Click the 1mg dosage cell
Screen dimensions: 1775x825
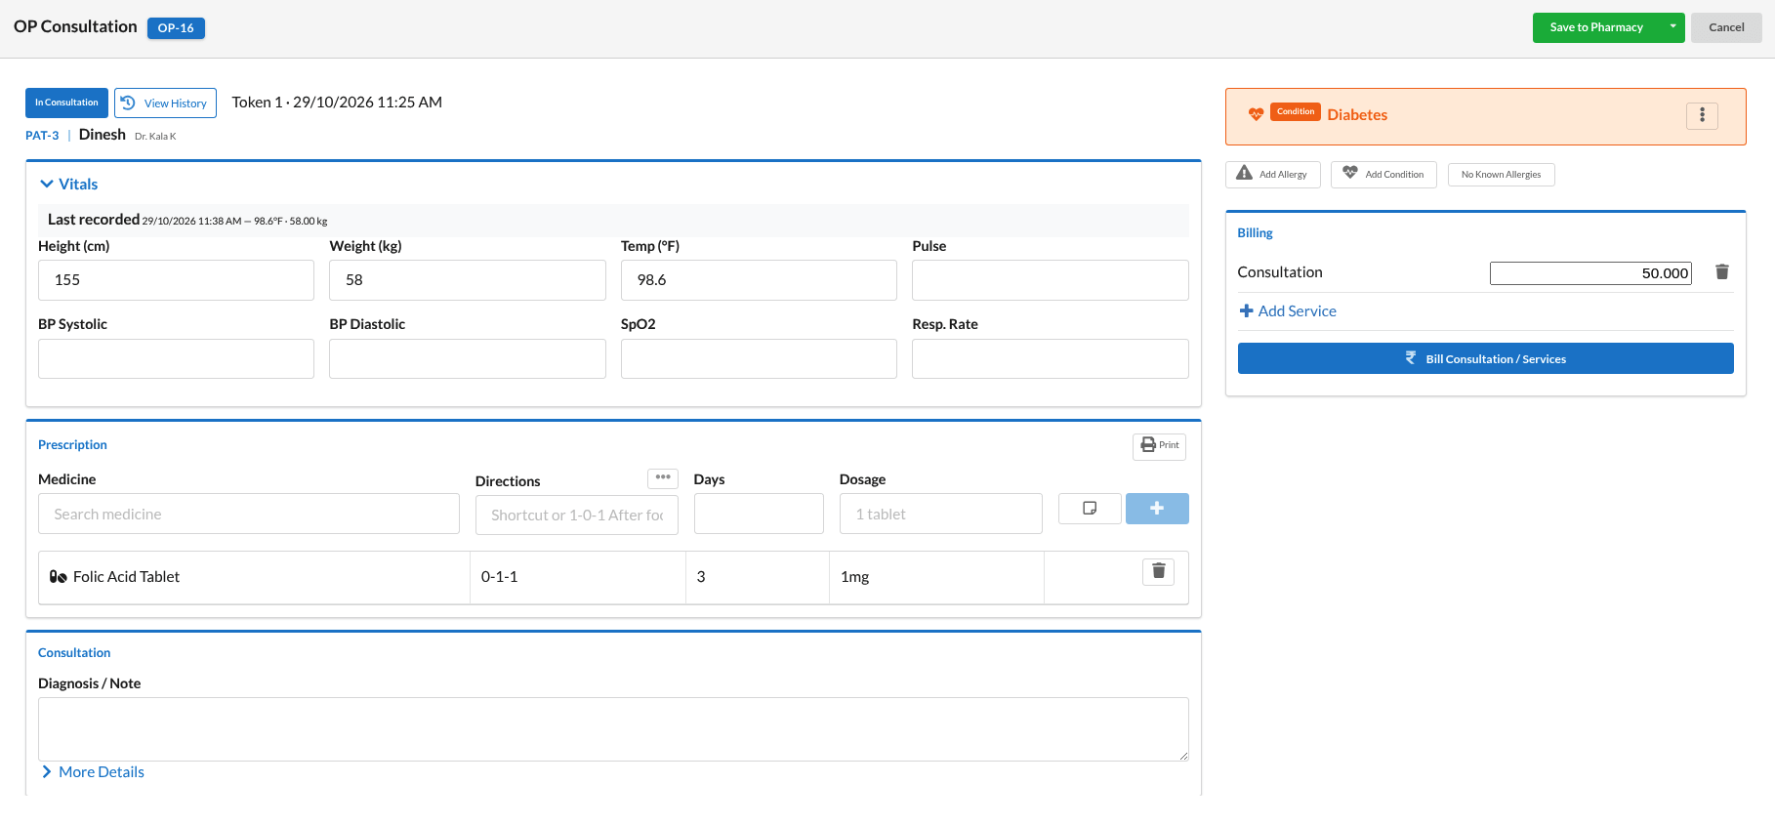click(936, 577)
